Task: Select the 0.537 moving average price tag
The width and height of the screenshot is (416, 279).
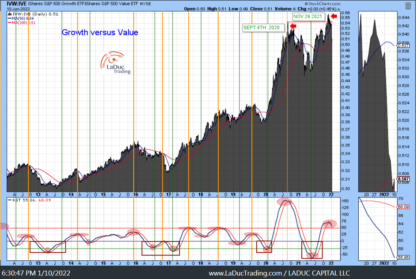Action: pos(403,46)
